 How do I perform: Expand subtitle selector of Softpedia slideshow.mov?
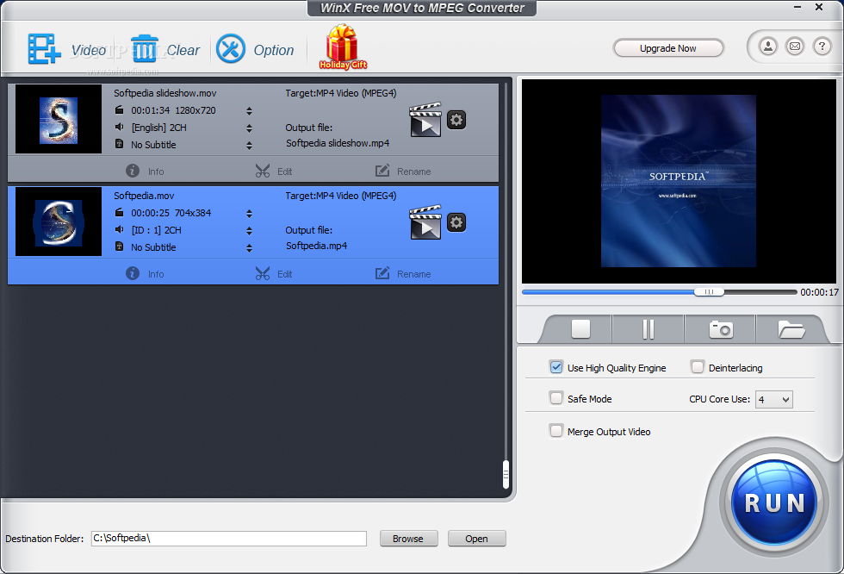tap(249, 146)
